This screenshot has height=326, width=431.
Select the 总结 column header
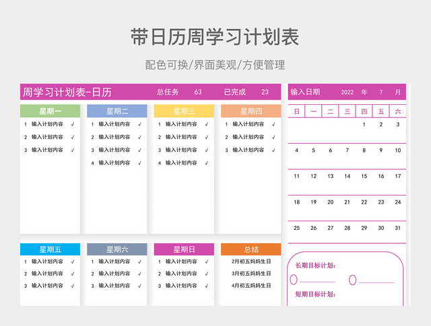click(x=251, y=249)
